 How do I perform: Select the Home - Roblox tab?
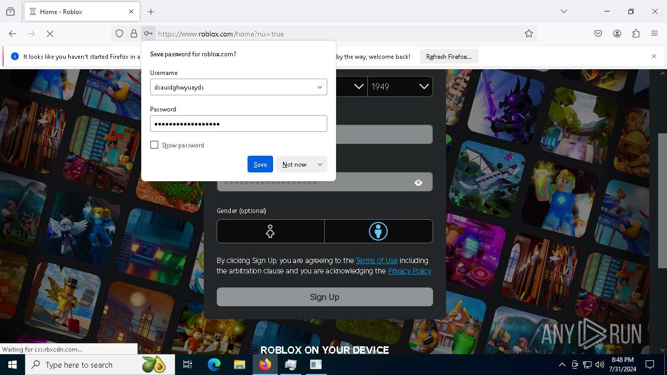82,11
